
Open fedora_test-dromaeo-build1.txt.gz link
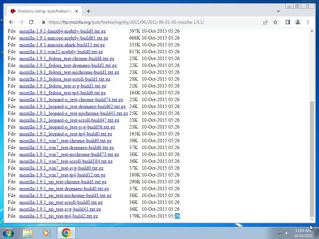point(68,65)
